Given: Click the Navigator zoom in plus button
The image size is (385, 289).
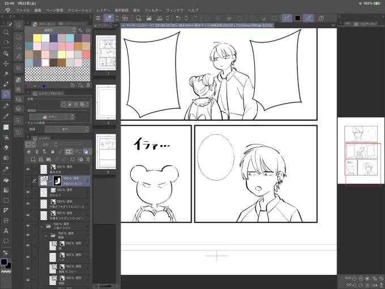Looking at the screenshot, I should pos(361,278).
